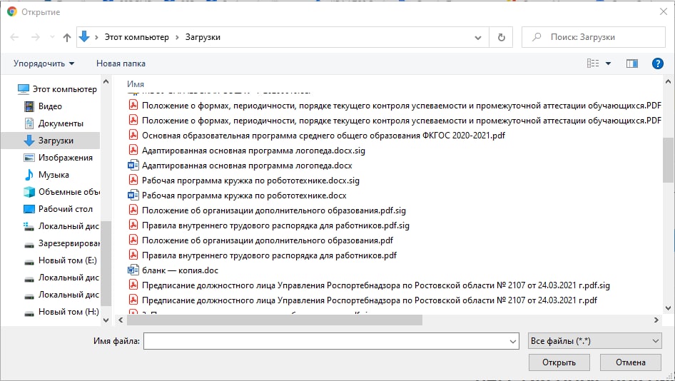
Task: Click the blue downloads arrow in address bar
Action: [84, 37]
